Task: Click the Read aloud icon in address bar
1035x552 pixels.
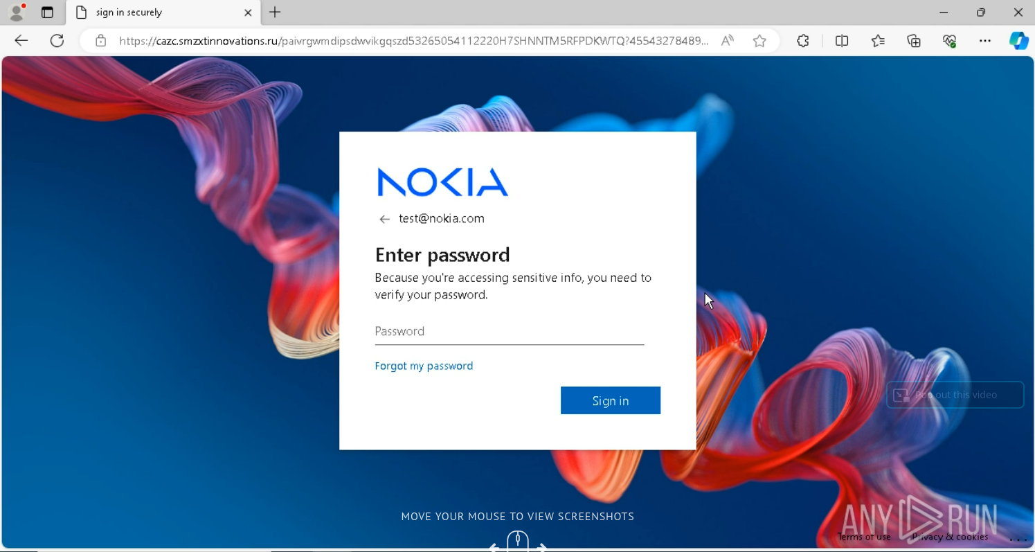Action: click(x=727, y=41)
